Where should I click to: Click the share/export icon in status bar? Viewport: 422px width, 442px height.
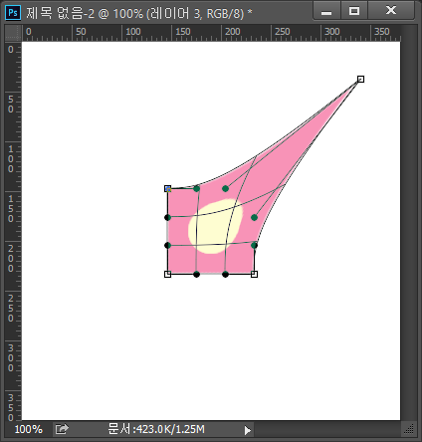62,429
